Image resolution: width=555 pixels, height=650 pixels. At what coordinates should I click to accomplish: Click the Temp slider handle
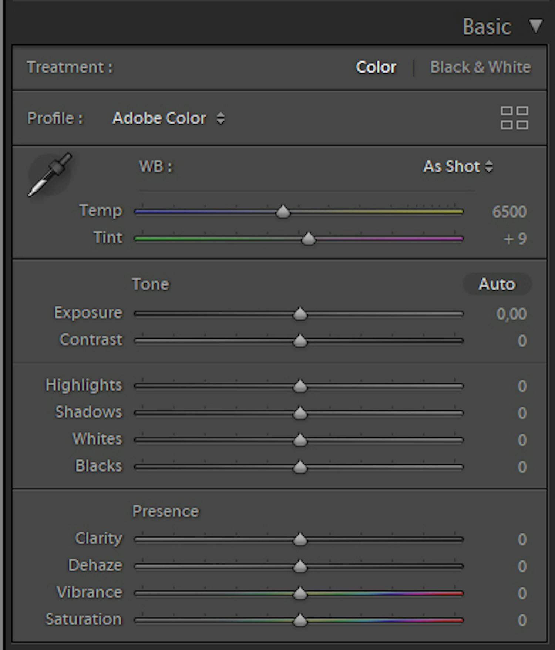tap(283, 212)
